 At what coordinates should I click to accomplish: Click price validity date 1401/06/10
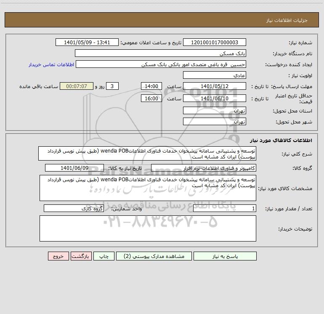215,98
